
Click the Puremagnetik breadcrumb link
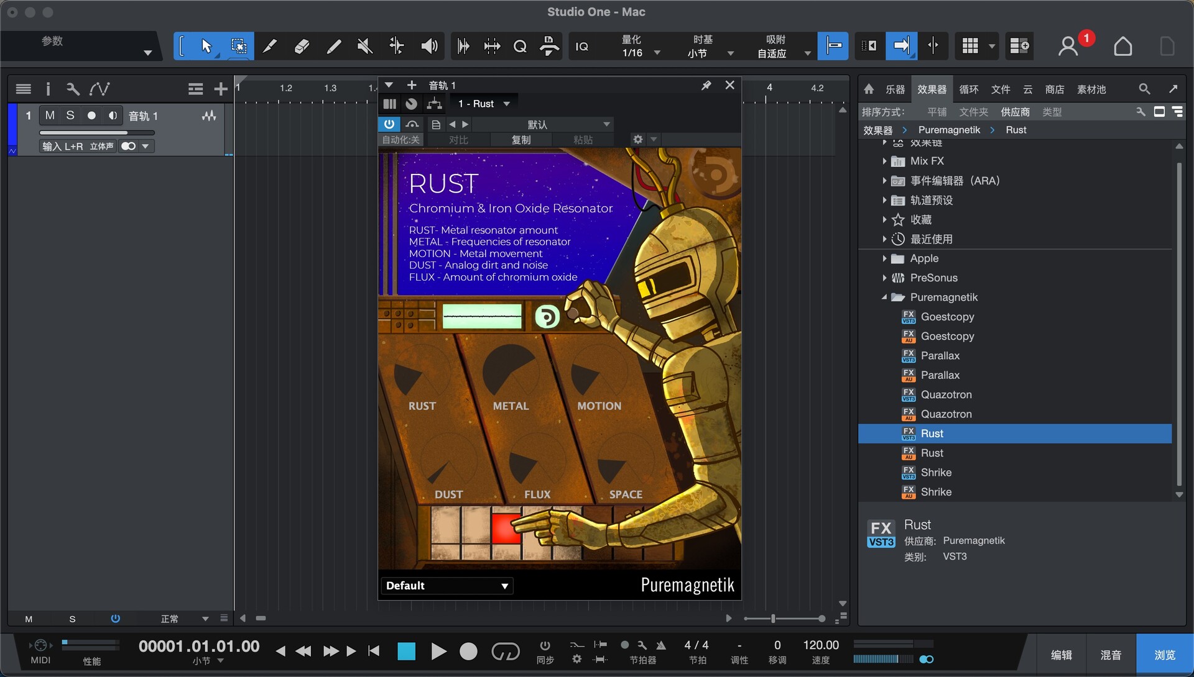(x=949, y=130)
